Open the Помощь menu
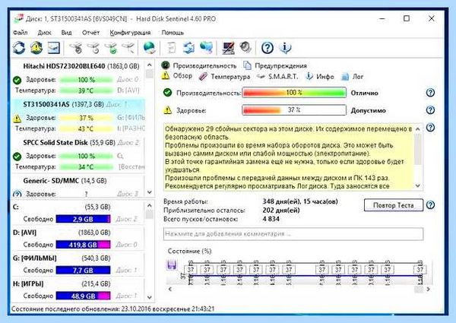Image resolution: width=456 pixels, height=323 pixels. coord(173,33)
